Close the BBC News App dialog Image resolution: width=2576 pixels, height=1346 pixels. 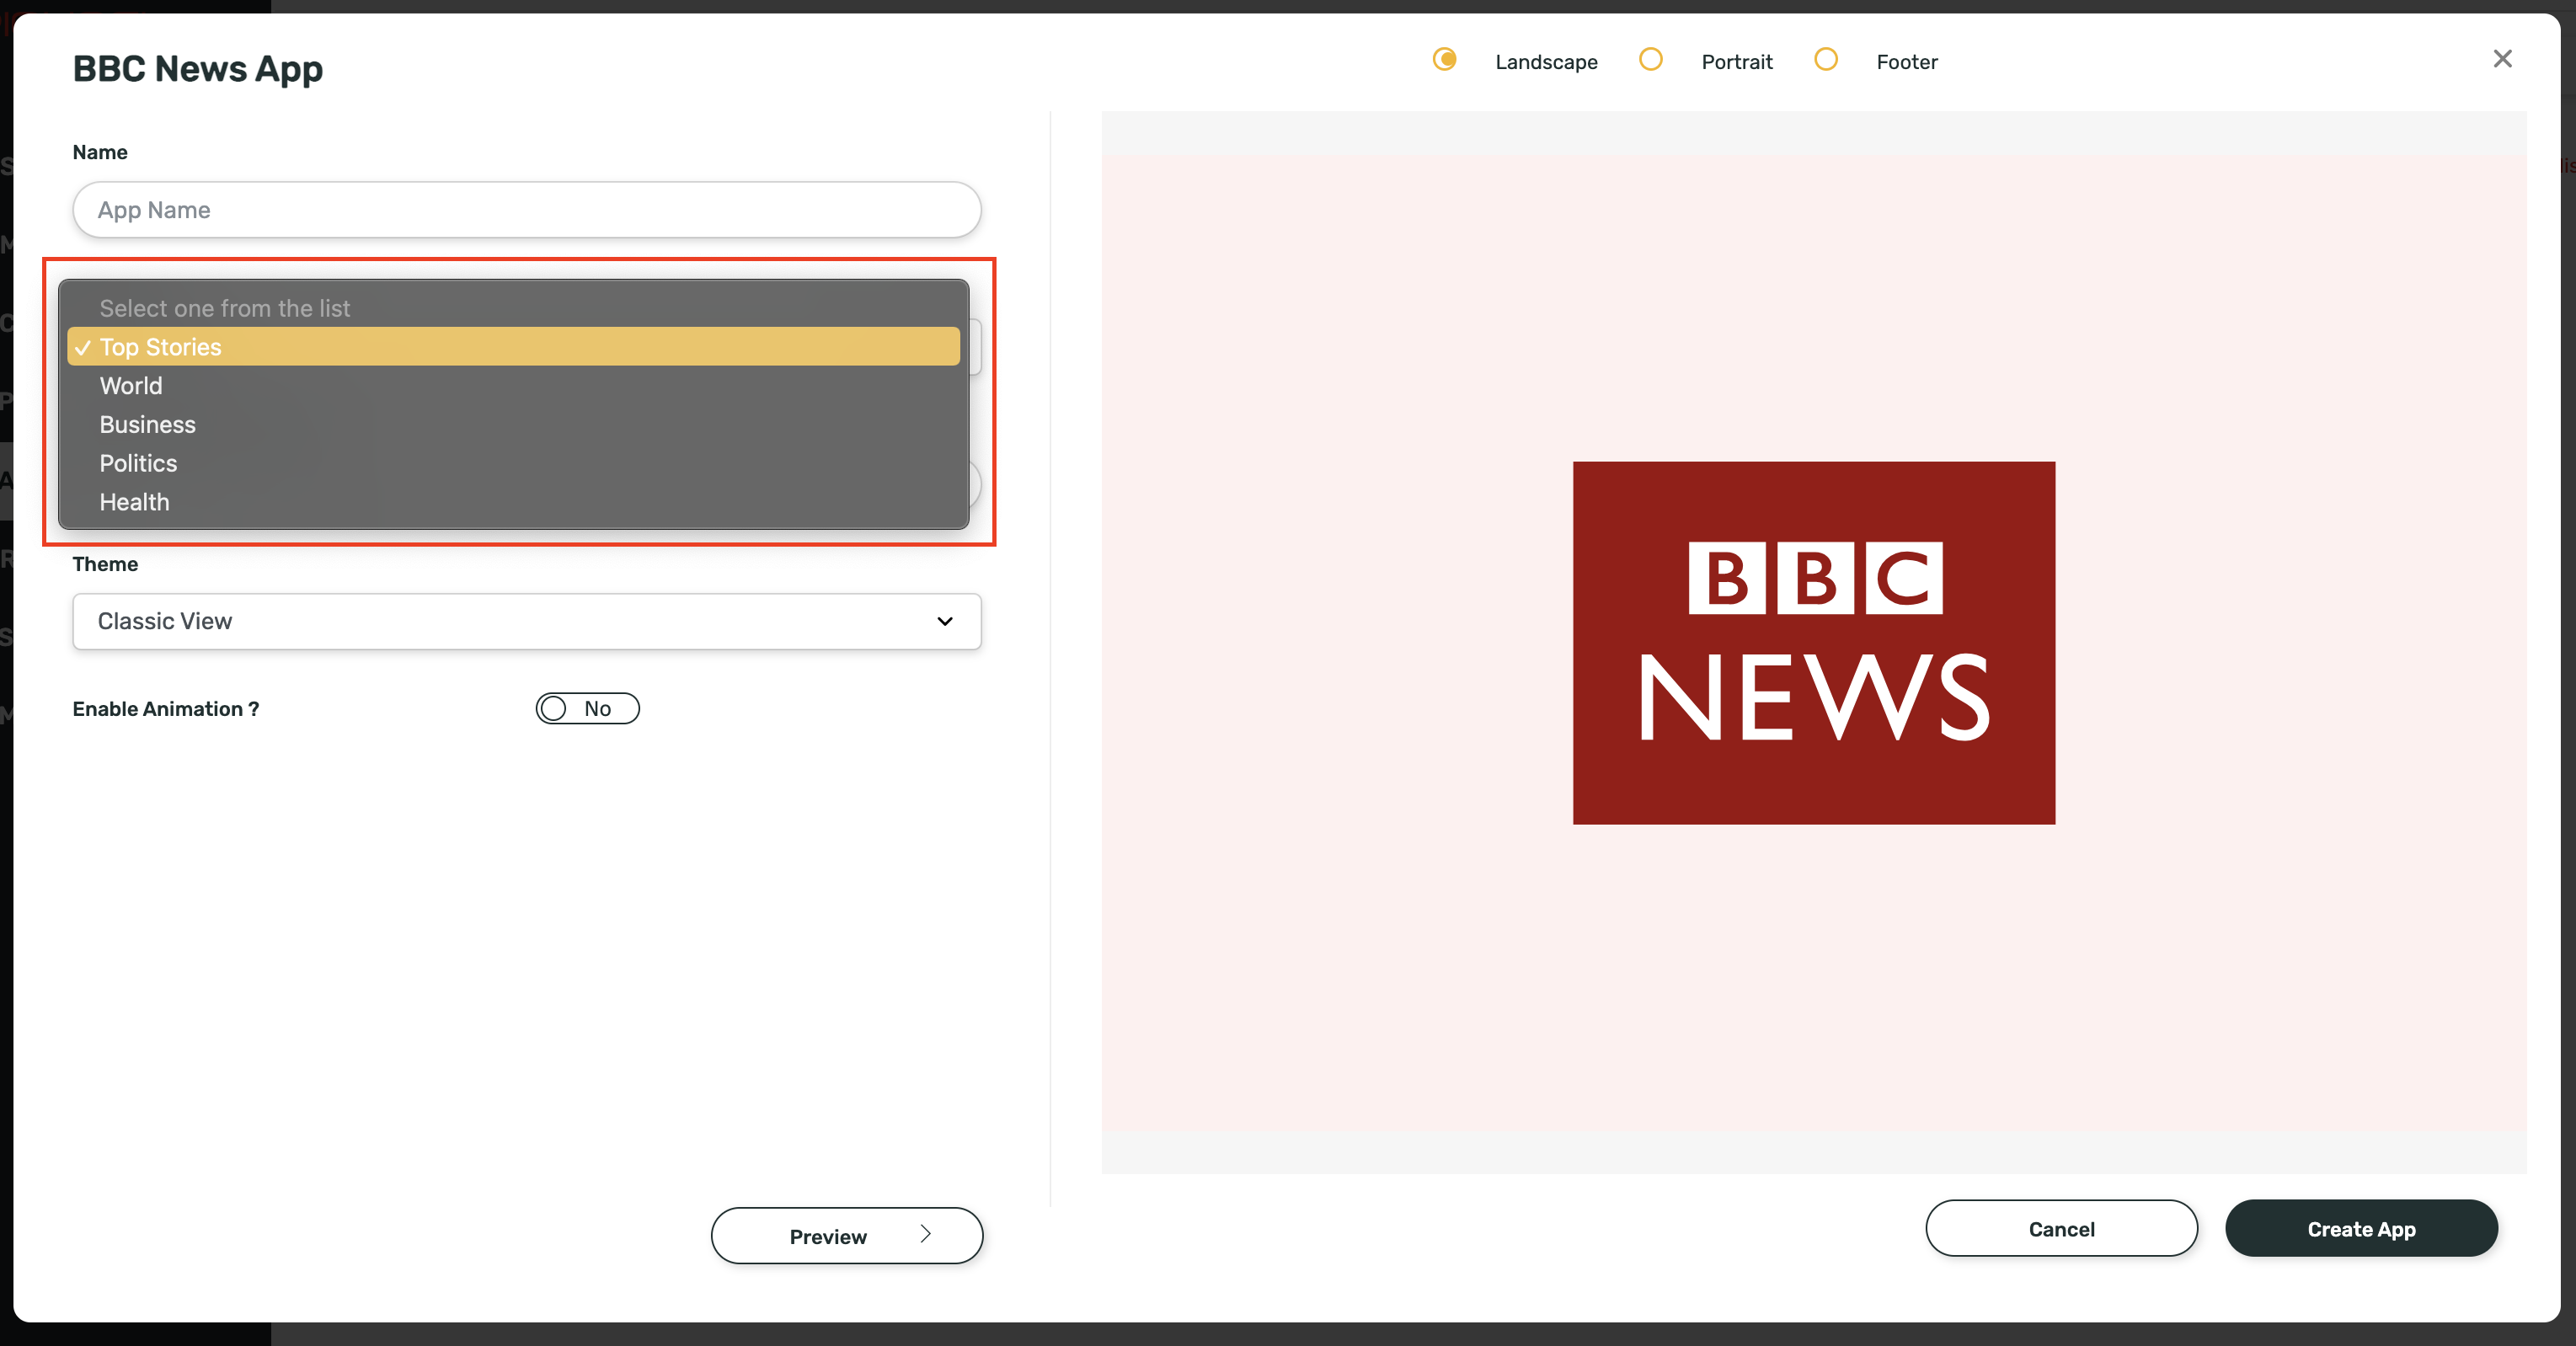(x=2502, y=59)
